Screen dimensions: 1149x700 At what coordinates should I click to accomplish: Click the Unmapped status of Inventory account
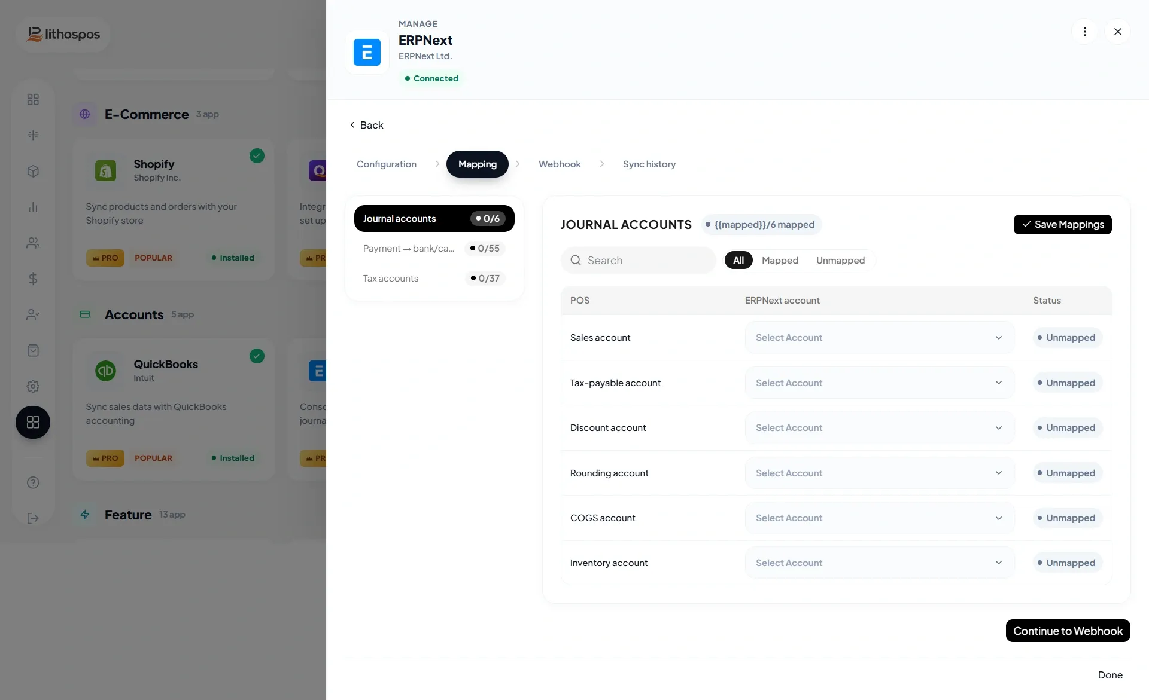pyautogui.click(x=1067, y=563)
